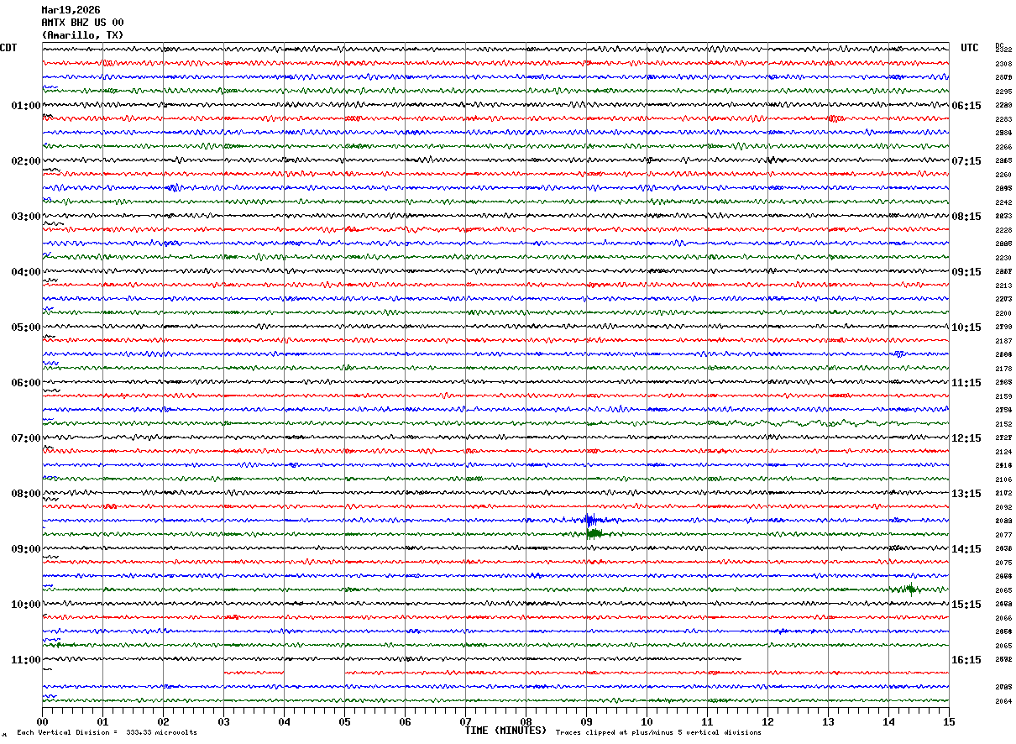Click the TIME (MINUTES) axis title
1016x744 pixels.
point(505,731)
